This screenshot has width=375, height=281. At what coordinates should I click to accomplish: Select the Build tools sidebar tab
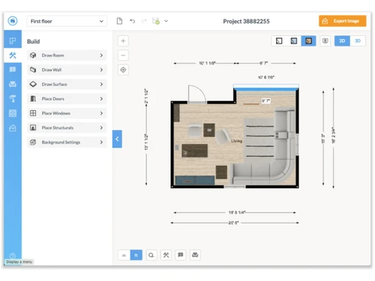tap(13, 55)
